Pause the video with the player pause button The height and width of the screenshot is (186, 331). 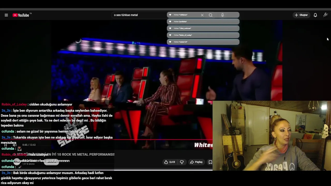(x=6, y=145)
